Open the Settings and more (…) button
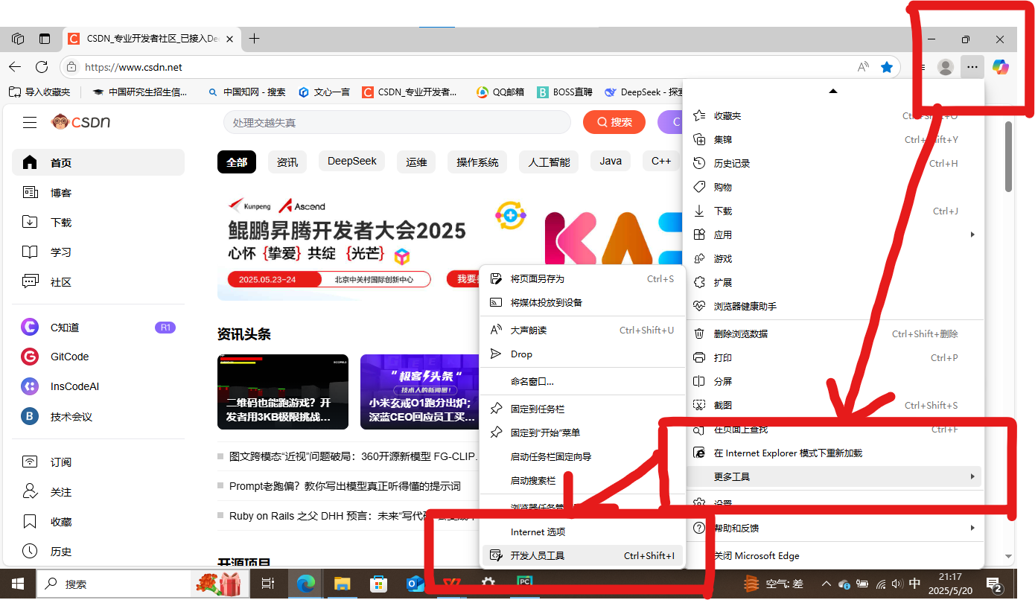The height and width of the screenshot is (600, 1035). click(x=972, y=67)
